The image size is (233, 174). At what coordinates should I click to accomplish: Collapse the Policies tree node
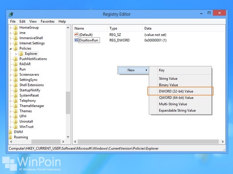pos(11,49)
